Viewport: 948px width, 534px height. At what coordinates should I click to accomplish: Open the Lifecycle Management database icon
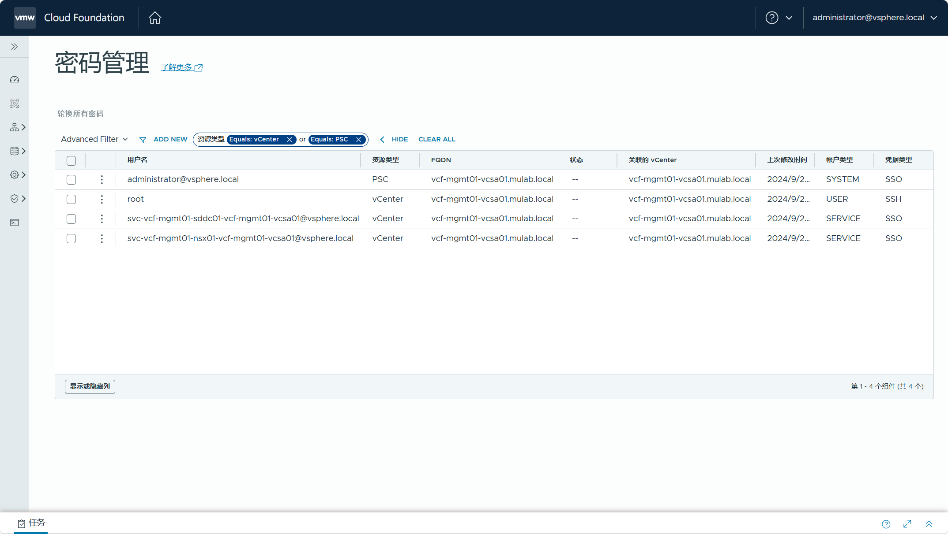15,151
